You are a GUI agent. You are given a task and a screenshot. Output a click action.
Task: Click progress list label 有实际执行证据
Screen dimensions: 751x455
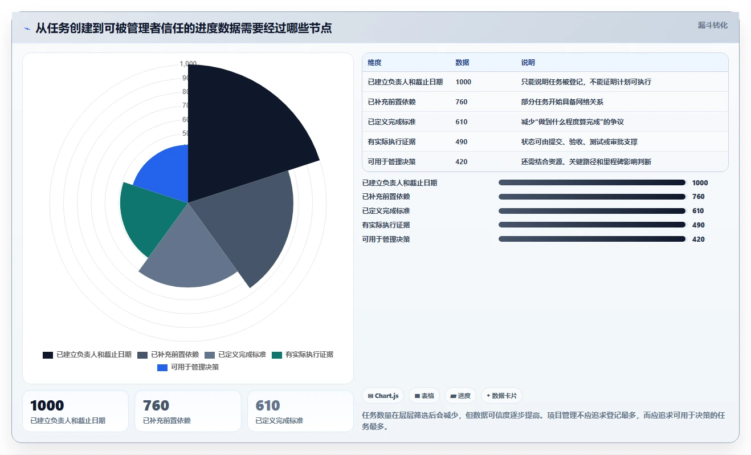click(386, 225)
